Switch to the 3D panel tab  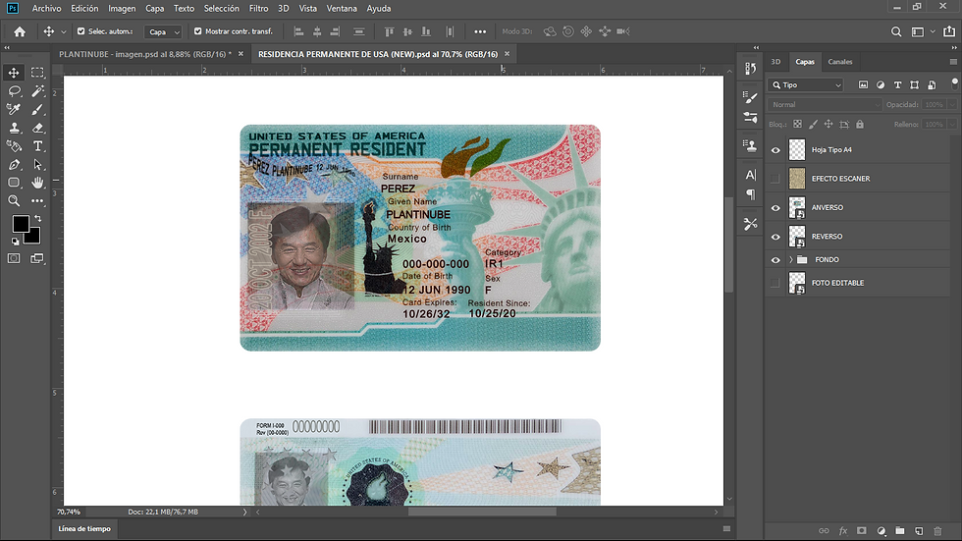point(775,61)
